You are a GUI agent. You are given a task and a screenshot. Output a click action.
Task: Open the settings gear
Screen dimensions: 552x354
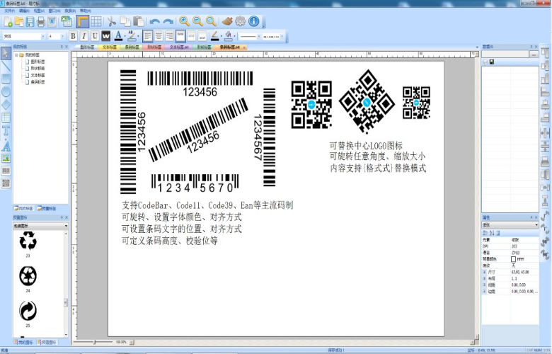click(240, 21)
